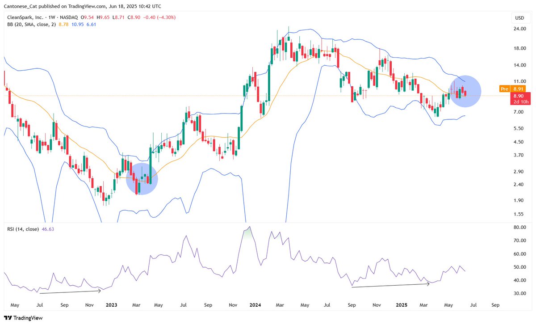The image size is (536, 325).
Task: Click the 14.00 price axis label
Action: [x=519, y=65]
